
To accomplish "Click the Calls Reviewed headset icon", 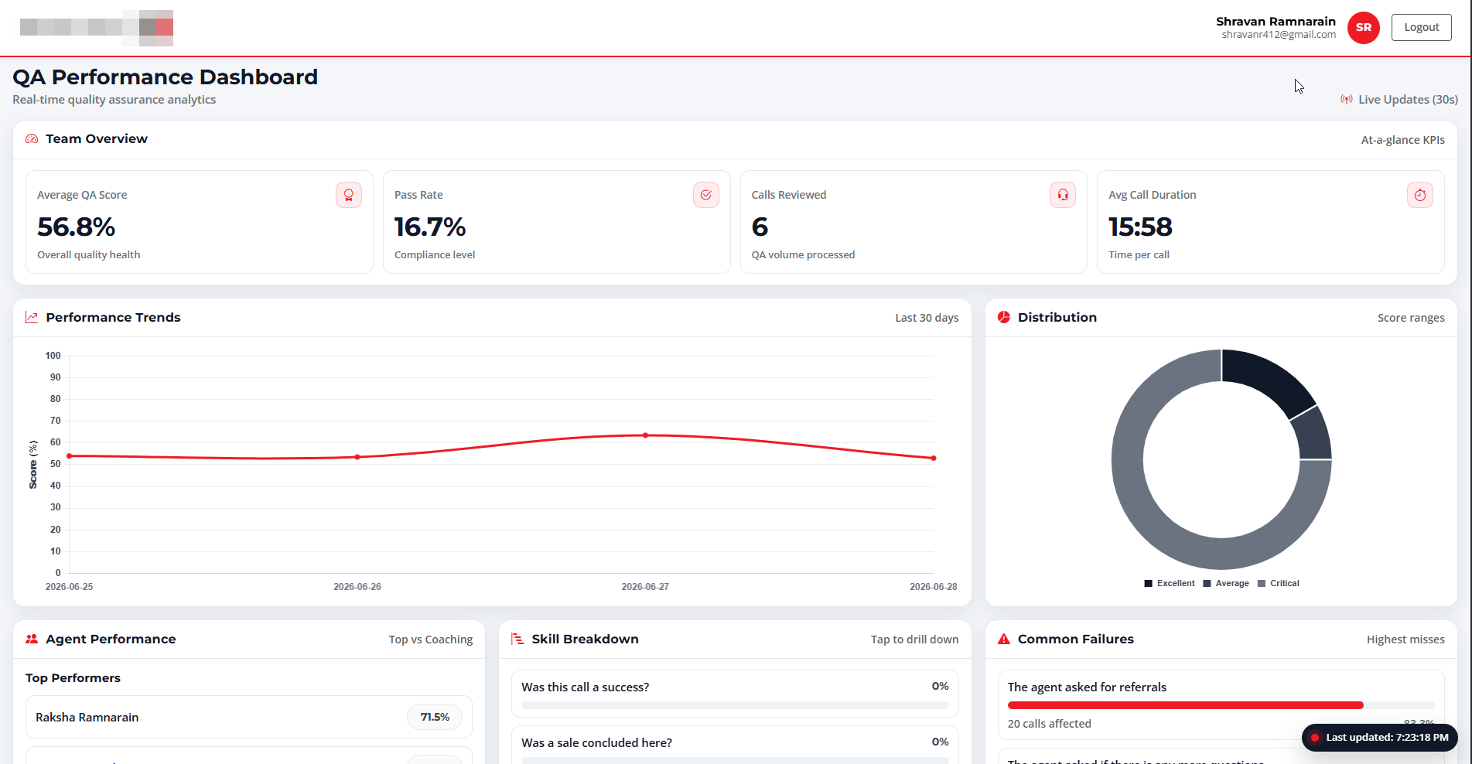I will (1063, 195).
